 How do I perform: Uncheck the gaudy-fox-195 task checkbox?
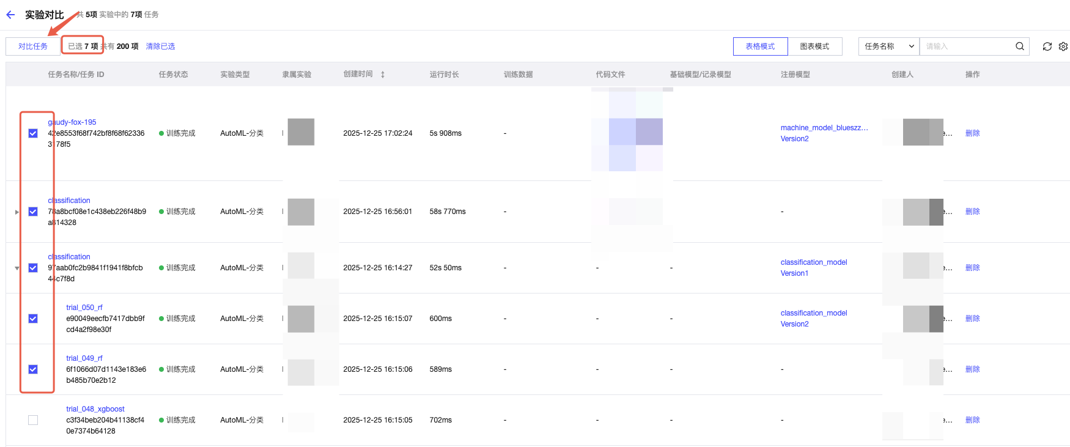click(x=33, y=133)
